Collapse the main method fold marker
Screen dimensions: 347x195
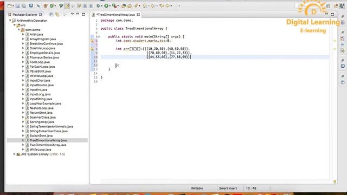click(99, 37)
